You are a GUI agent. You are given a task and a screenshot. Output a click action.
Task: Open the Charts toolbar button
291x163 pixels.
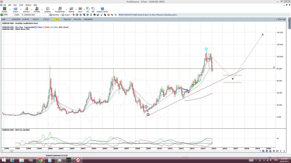pyautogui.click(x=15, y=10)
